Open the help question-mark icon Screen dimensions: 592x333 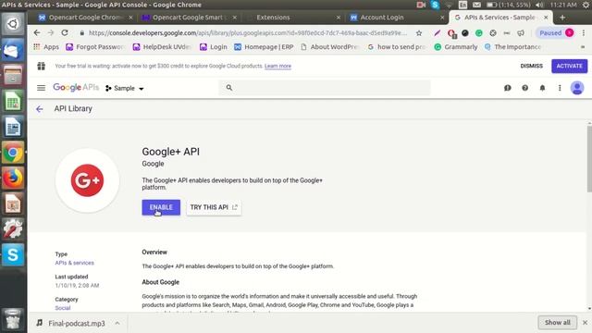pos(524,88)
